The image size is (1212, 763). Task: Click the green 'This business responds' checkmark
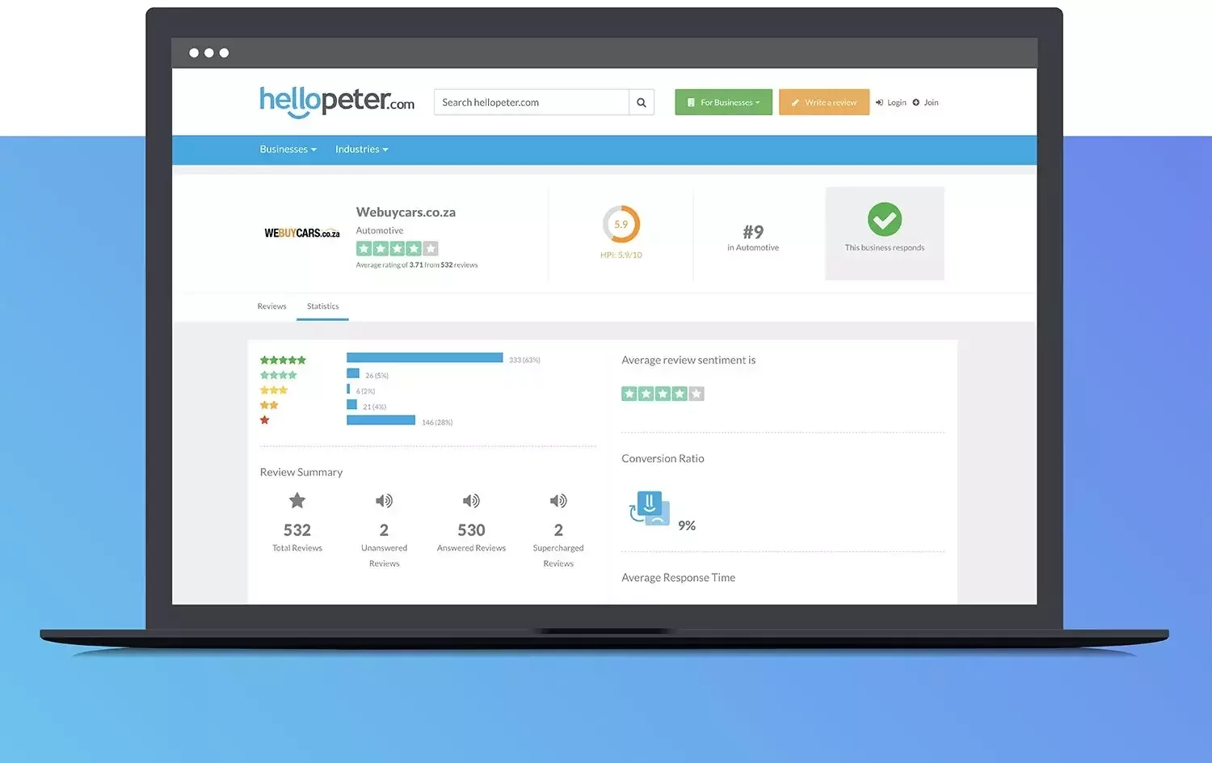pyautogui.click(x=885, y=220)
